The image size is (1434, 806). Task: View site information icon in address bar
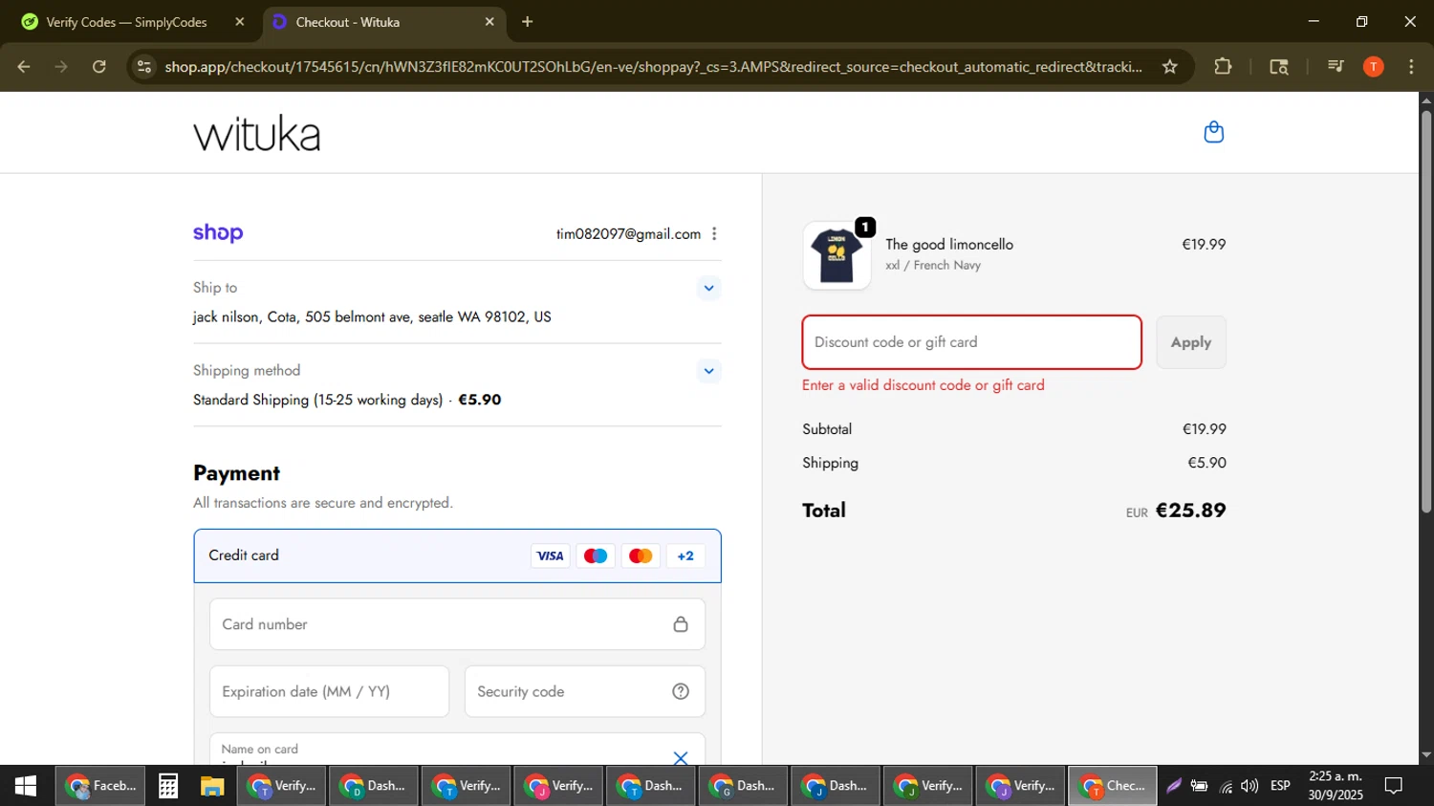[x=144, y=67]
